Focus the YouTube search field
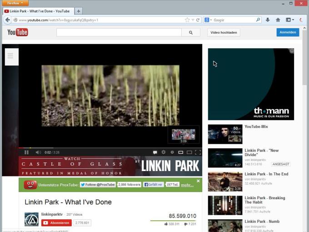Image resolution: width=309 pixels, height=232 pixels. pos(119,32)
